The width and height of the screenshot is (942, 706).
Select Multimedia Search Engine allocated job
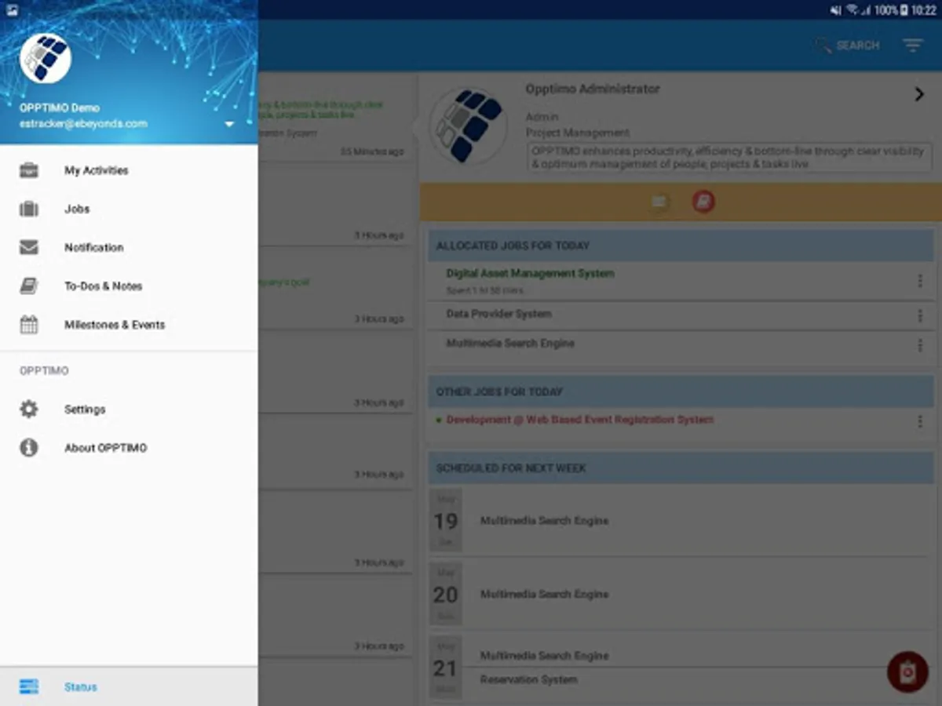click(x=510, y=344)
